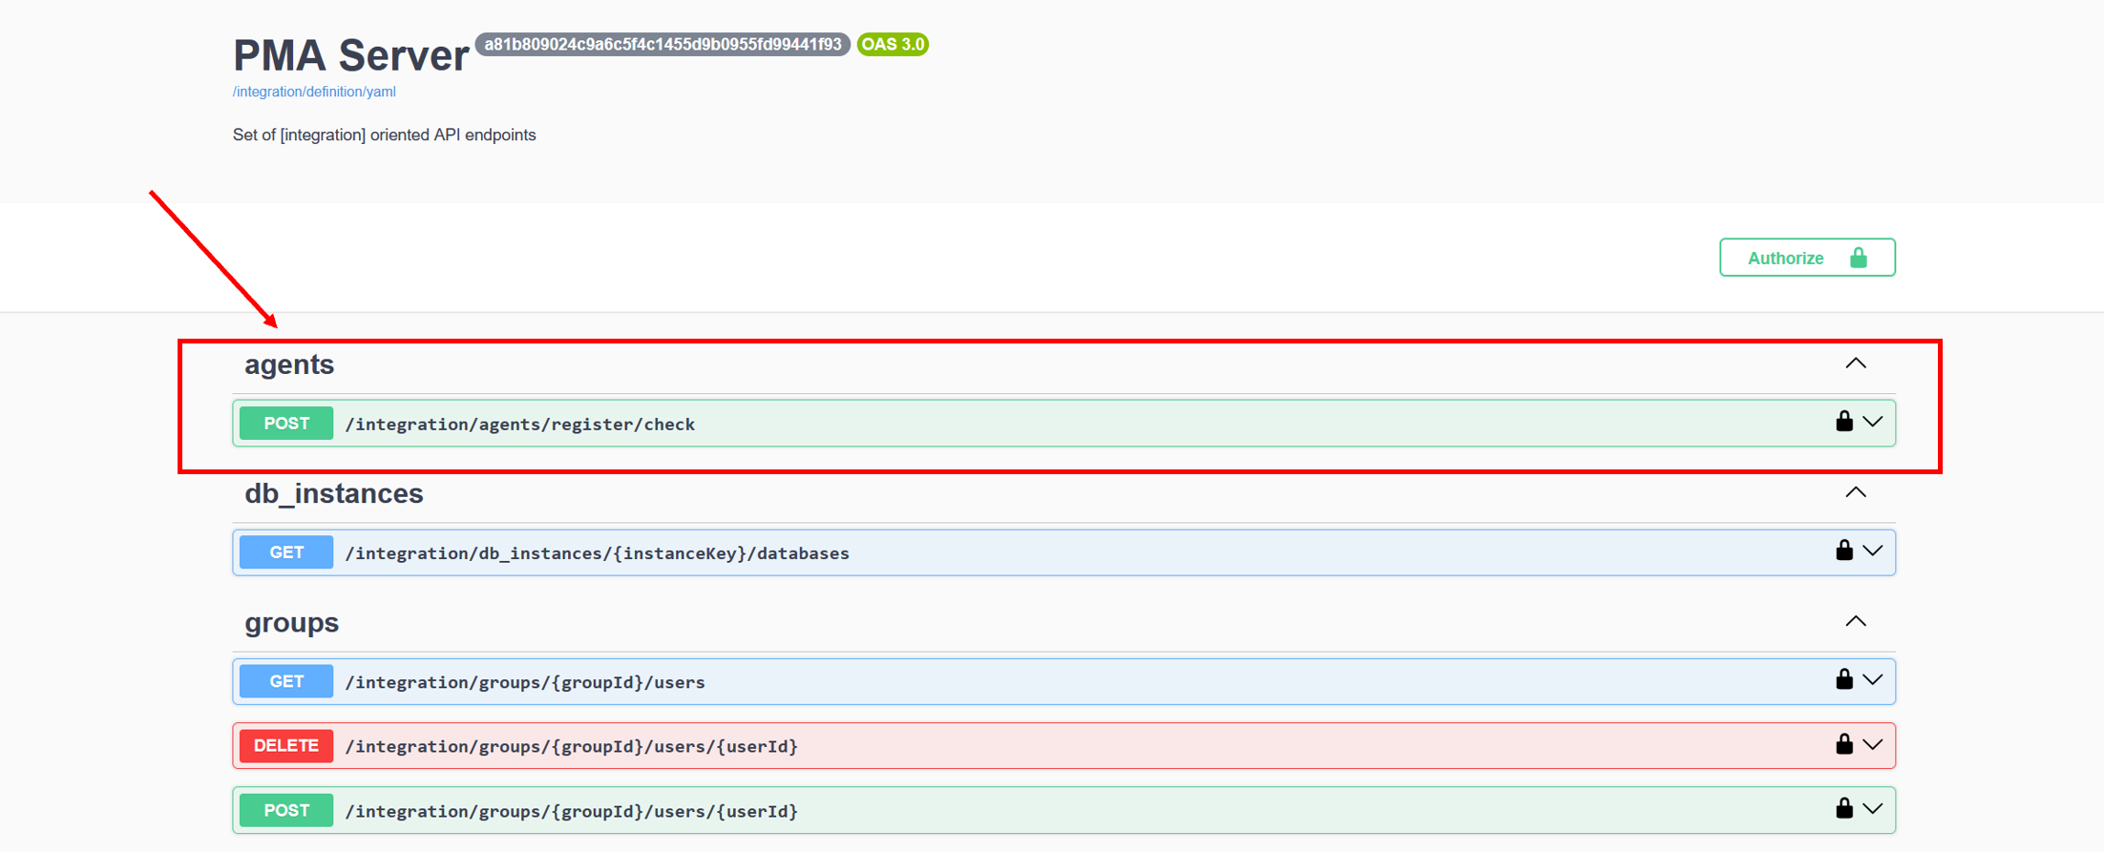This screenshot has width=2104, height=852.
Task: Click lock icon on GET db_instances databases row
Action: (1843, 551)
